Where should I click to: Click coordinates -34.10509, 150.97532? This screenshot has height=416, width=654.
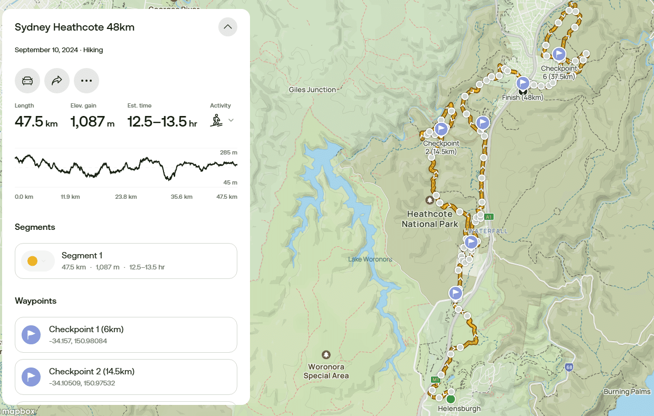(82, 383)
